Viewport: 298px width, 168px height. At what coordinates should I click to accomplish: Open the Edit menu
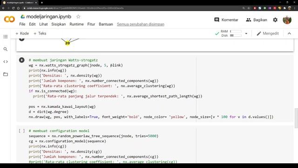pos(32,24)
